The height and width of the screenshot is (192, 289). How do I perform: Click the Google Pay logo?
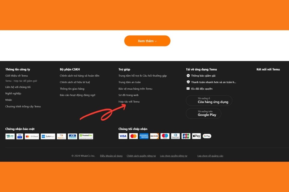coord(207,136)
